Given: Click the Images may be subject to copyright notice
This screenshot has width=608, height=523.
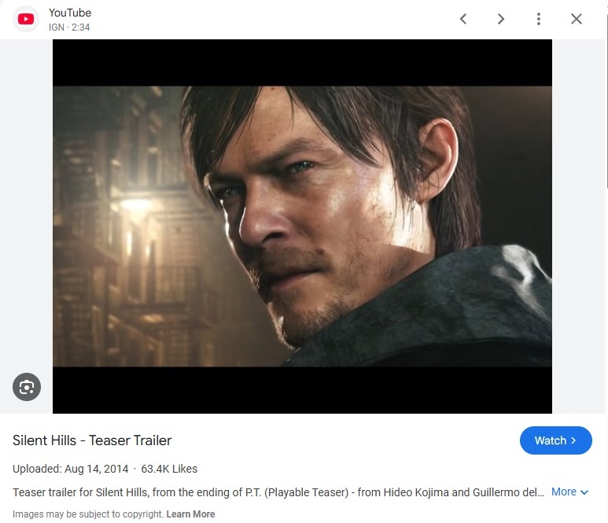Looking at the screenshot, I should pos(88,514).
